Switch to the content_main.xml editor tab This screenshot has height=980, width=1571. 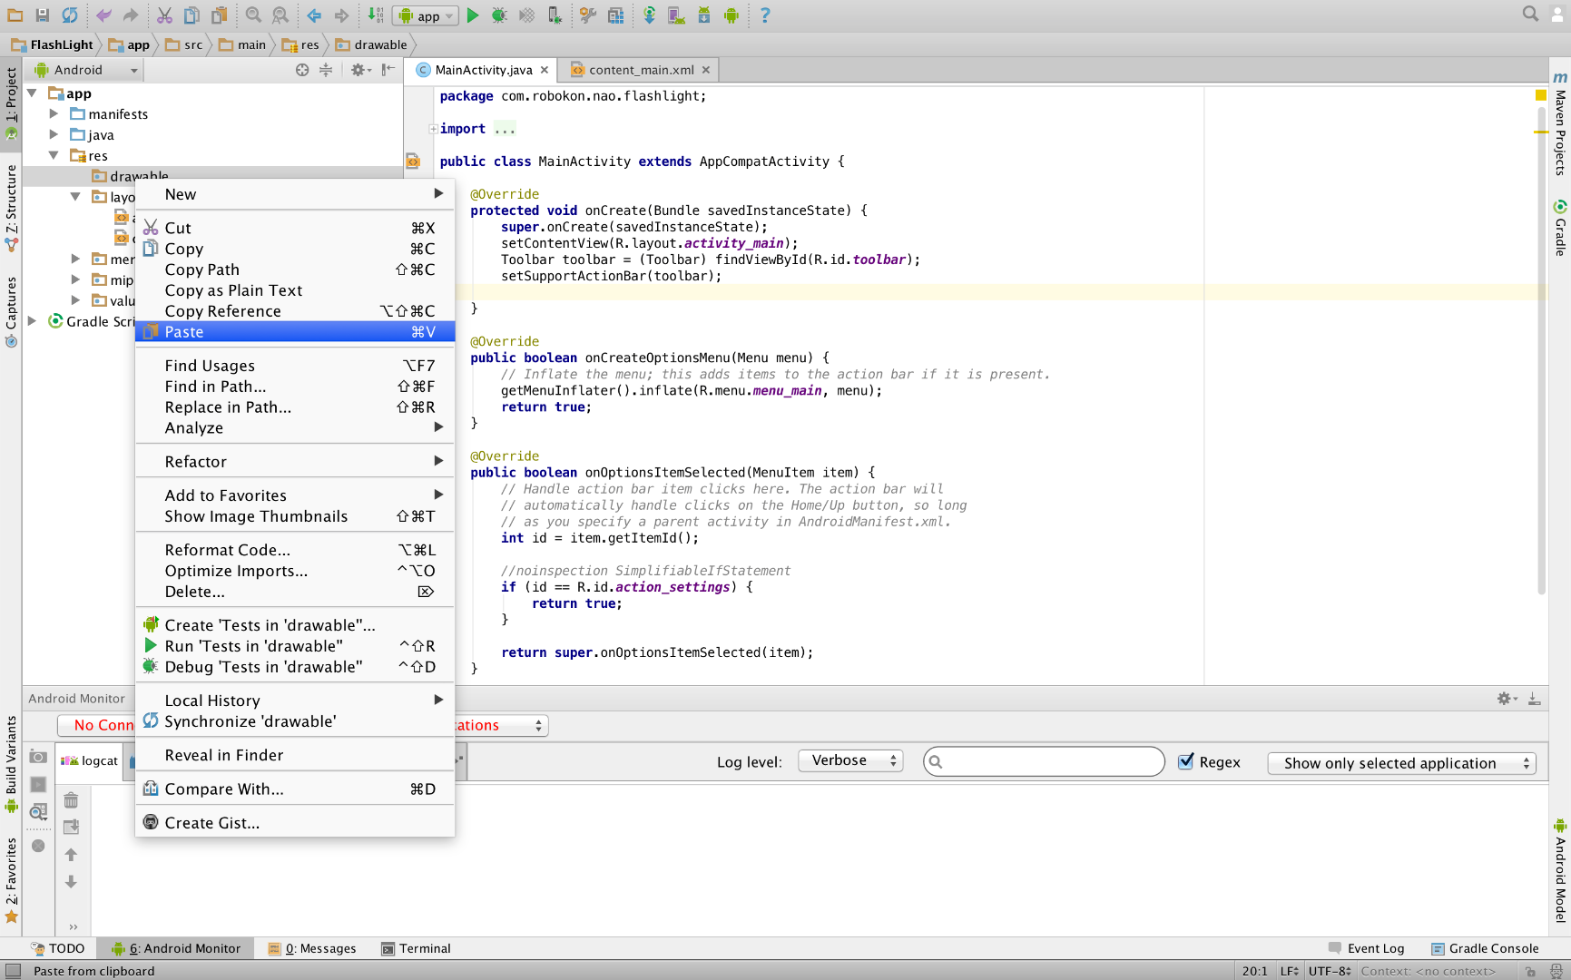(641, 70)
